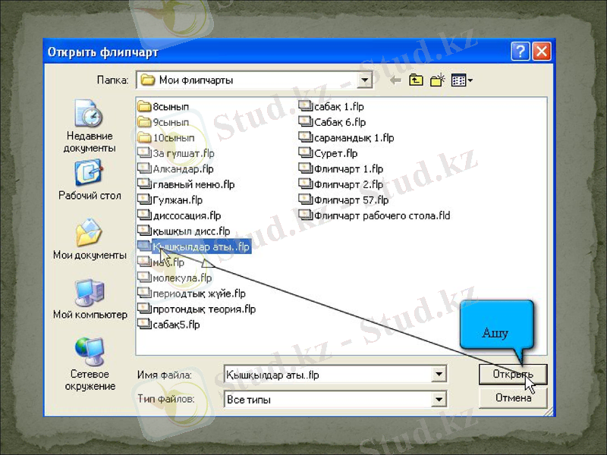Open the Тип файлов dropdown list

(439, 399)
